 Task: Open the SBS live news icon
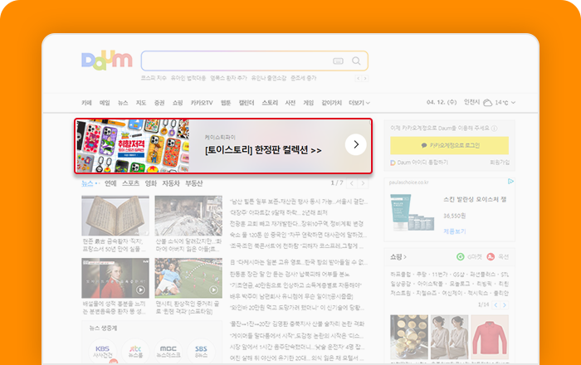tap(201, 352)
